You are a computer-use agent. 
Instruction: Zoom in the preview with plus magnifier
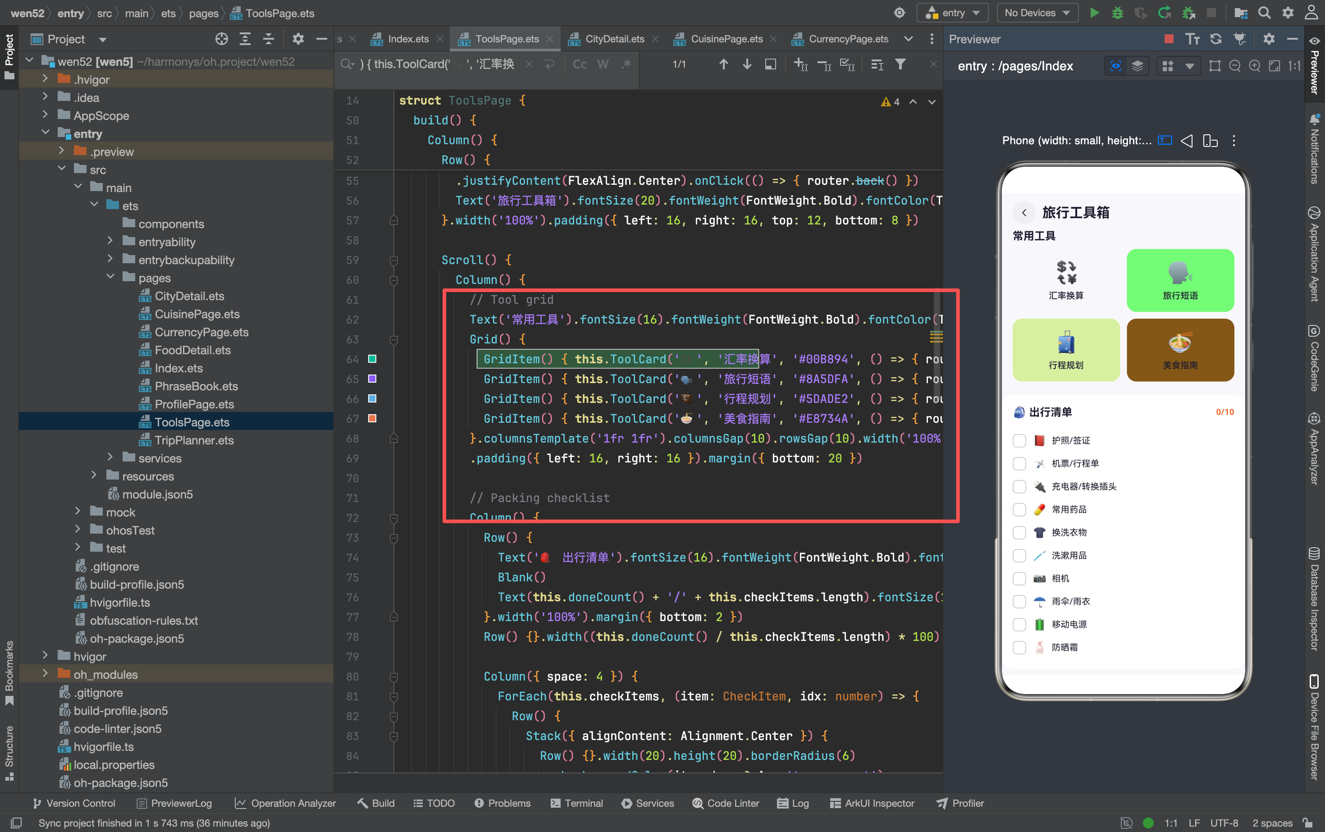[1254, 66]
